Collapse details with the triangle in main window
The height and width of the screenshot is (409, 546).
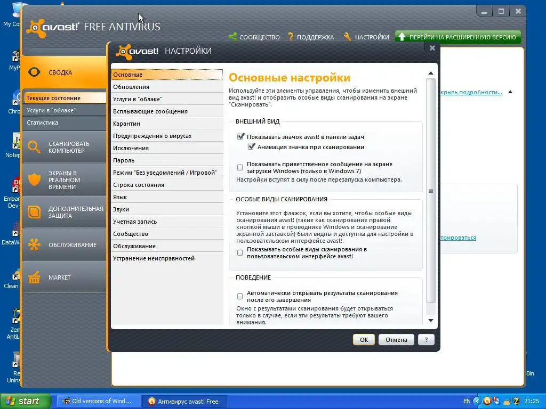click(x=510, y=92)
